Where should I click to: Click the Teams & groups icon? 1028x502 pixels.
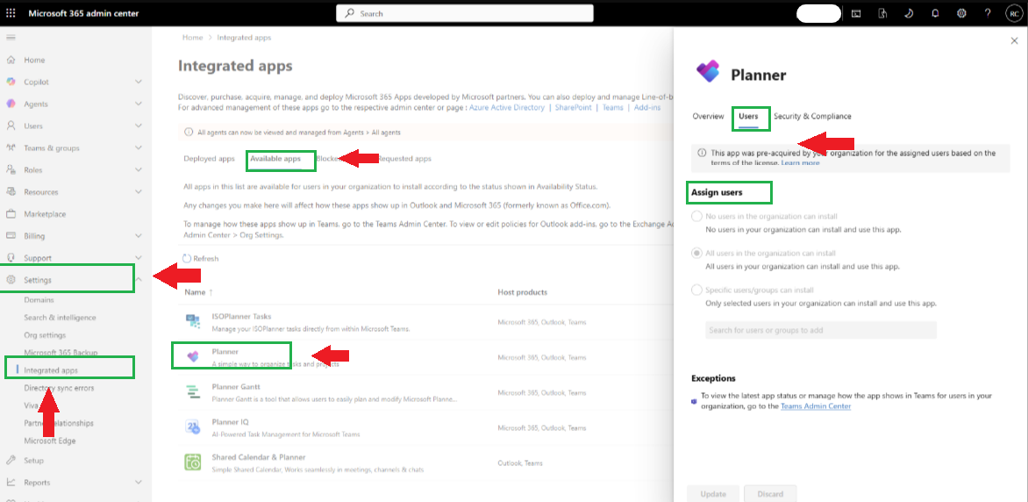tap(11, 147)
